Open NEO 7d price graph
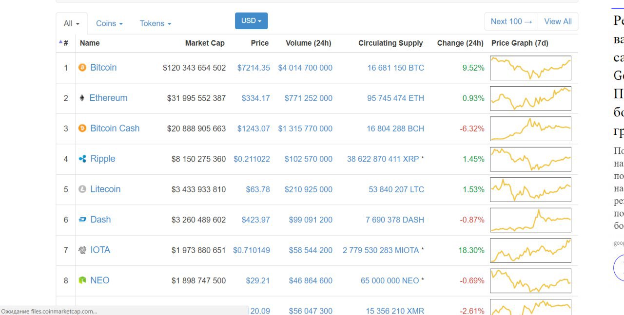The width and height of the screenshot is (624, 315). 530,281
